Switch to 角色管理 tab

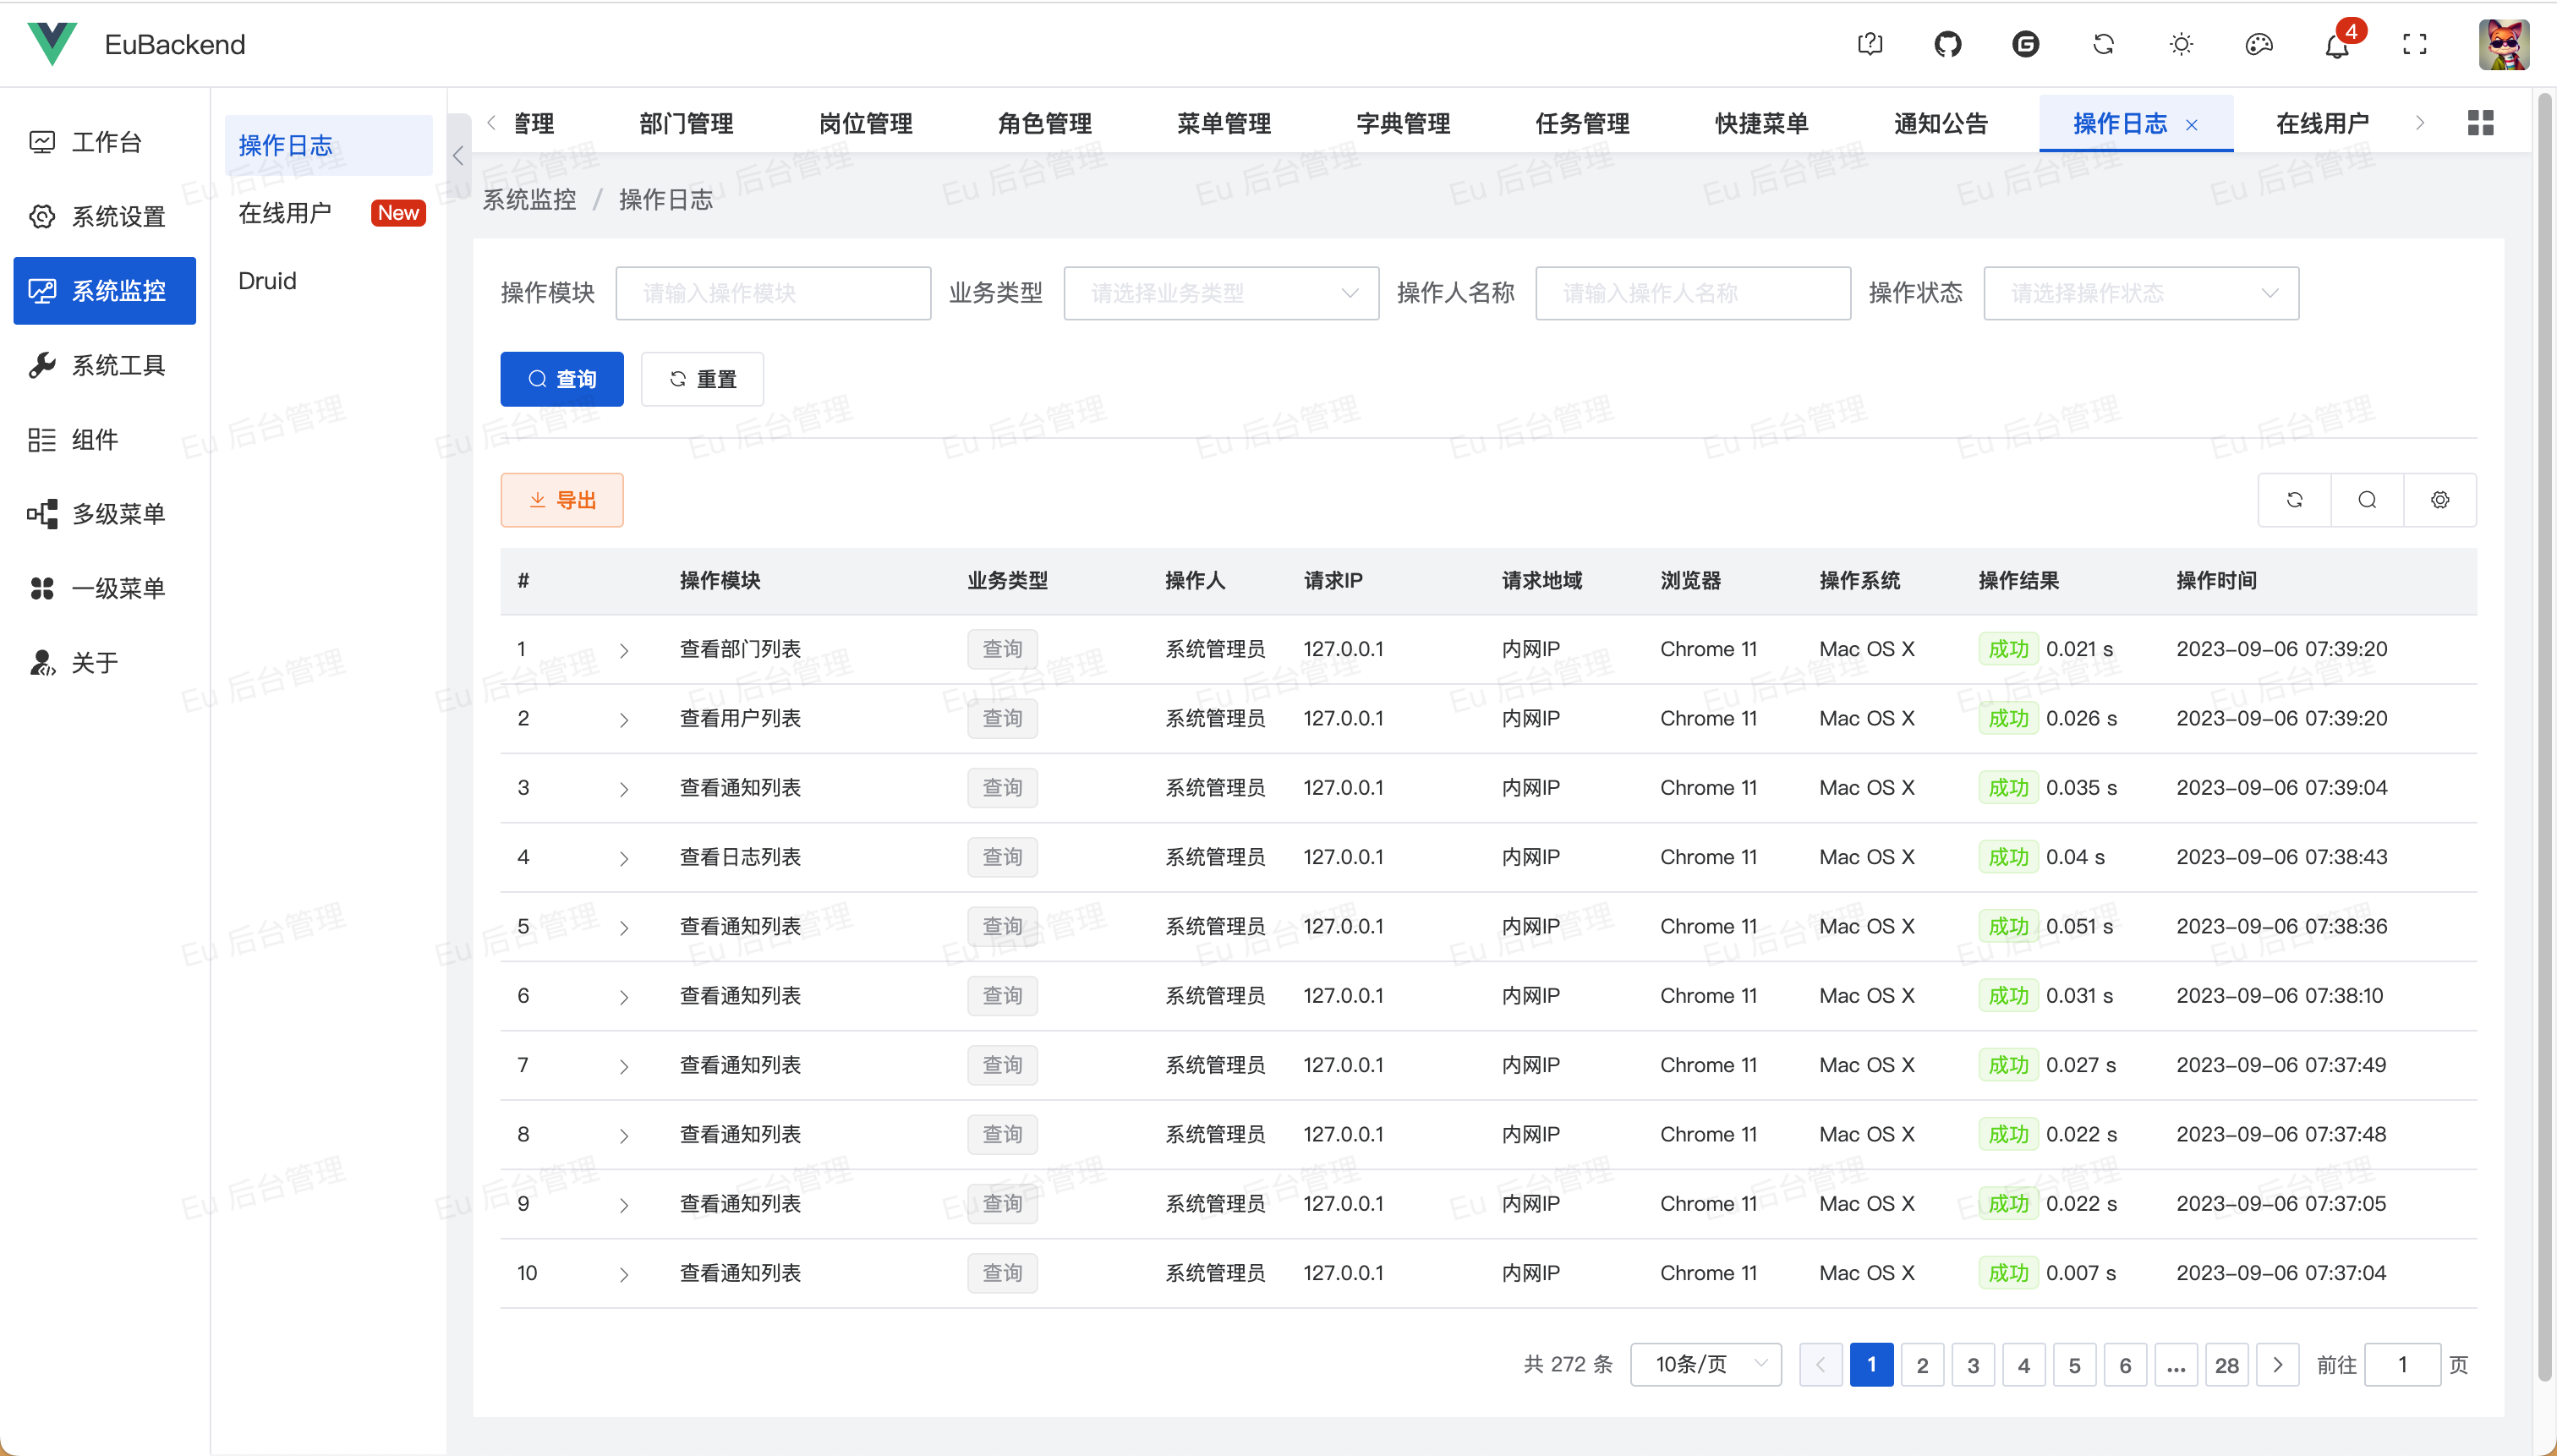(1045, 124)
